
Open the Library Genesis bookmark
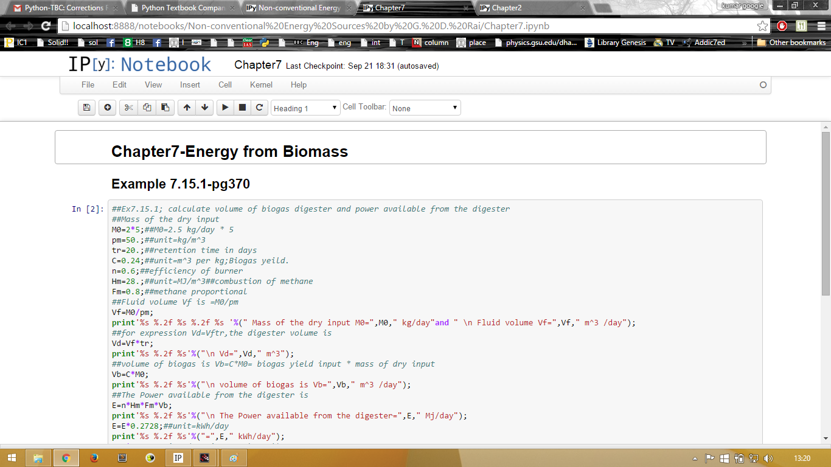click(x=616, y=43)
